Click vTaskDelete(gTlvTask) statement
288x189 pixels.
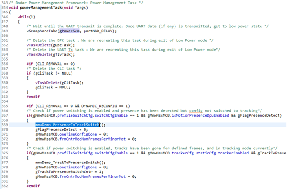click(51, 54)
